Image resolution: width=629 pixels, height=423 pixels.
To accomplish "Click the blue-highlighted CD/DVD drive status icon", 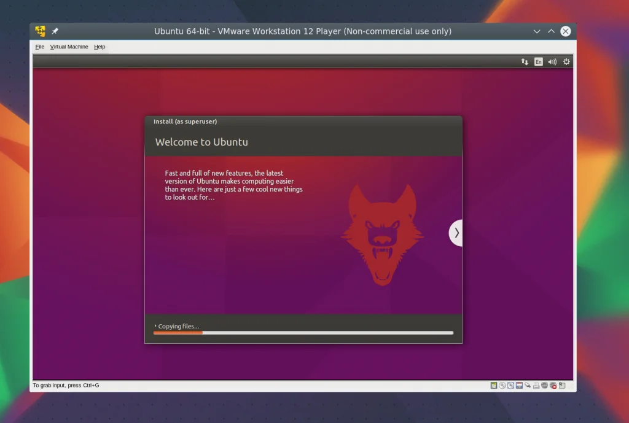I will click(510, 386).
